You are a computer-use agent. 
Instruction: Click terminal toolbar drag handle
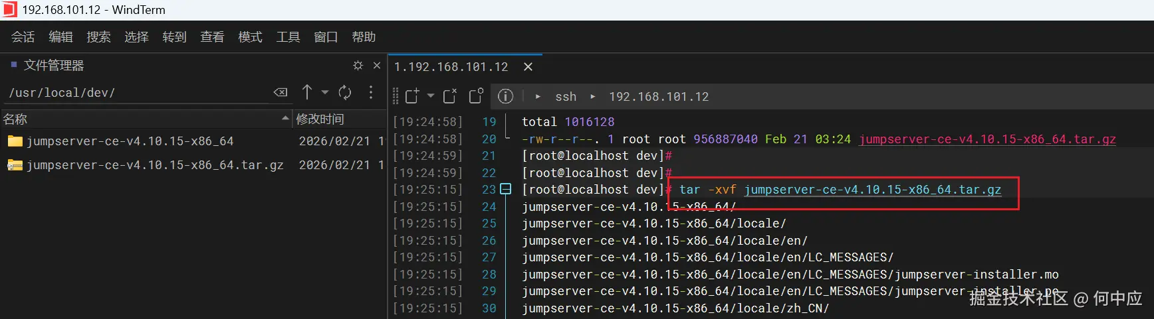tap(396, 96)
